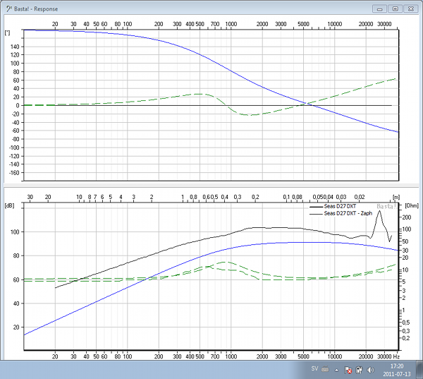The height and width of the screenshot is (379, 423).
Task: Select the Seas D27 DXT - Zaph legend entry
Action: tap(349, 213)
